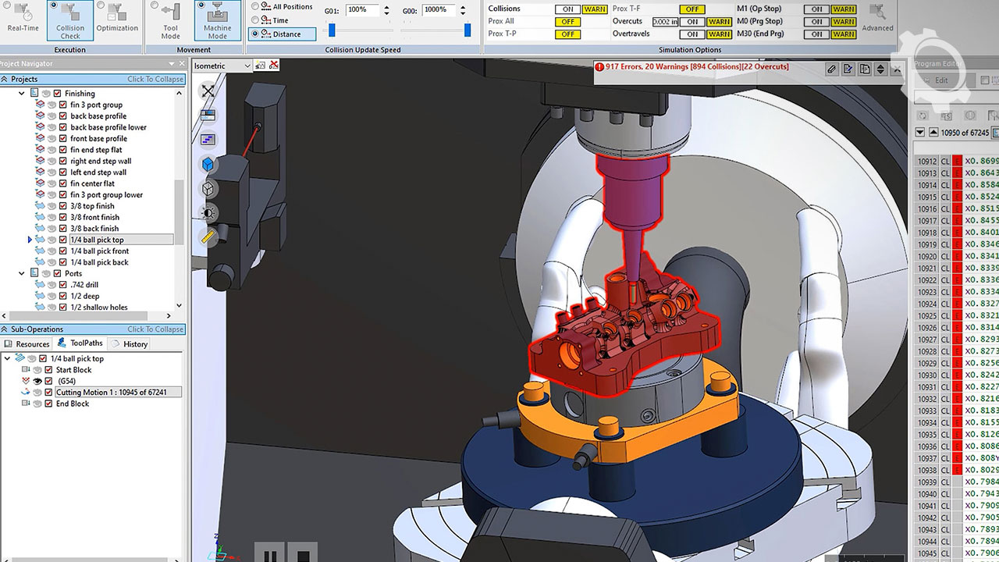The height and width of the screenshot is (562, 999).
Task: Uncheck the 'fin center flat' operation checkbox
Action: [x=62, y=183]
